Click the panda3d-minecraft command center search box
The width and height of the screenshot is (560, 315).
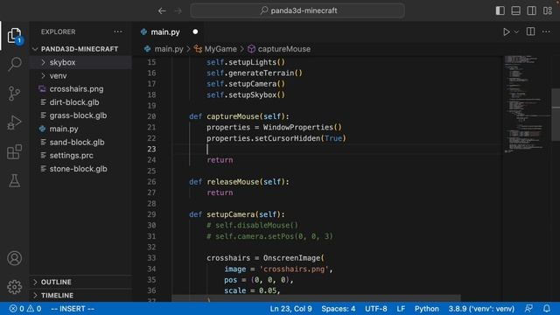point(297,10)
